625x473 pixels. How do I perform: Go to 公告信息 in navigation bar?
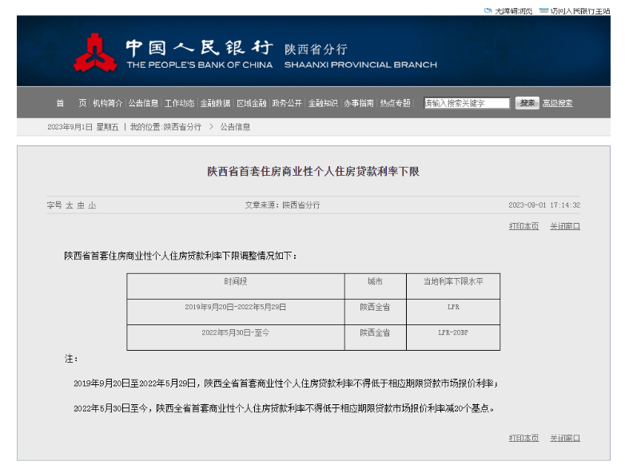tap(144, 103)
